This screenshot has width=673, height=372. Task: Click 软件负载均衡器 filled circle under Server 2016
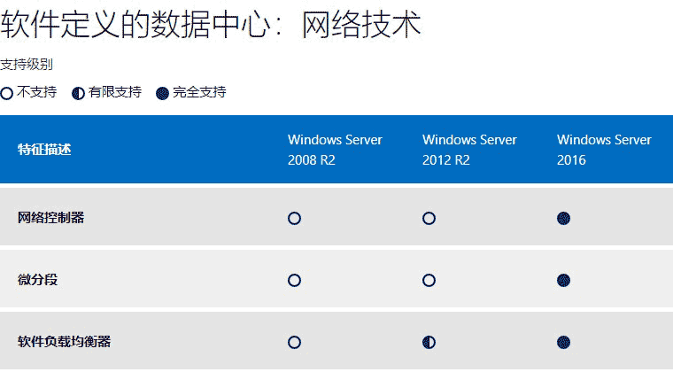coord(564,342)
